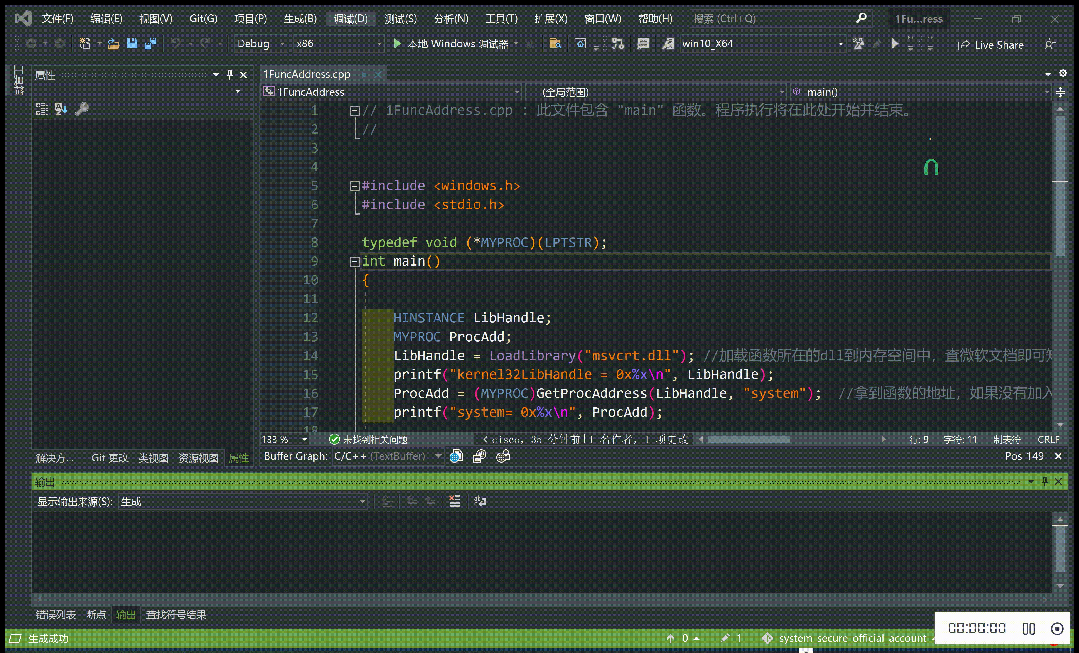Click the green Start Debugging play icon

397,44
